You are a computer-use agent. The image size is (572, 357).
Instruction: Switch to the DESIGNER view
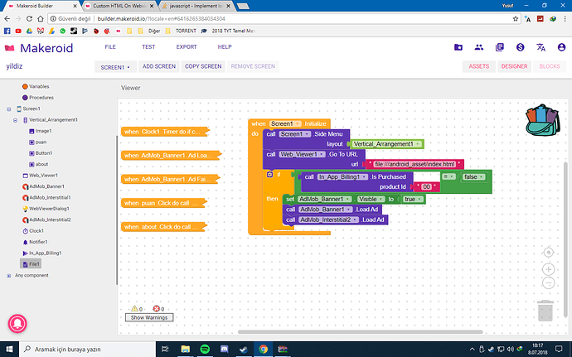(x=514, y=66)
